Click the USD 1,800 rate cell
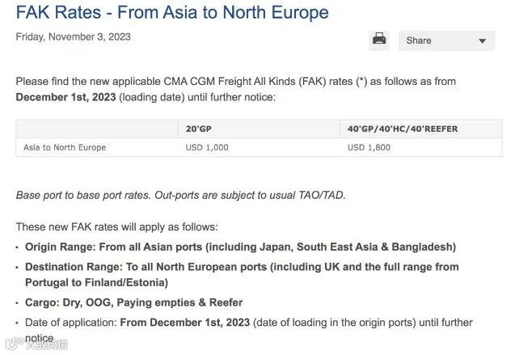The image size is (511, 355). (x=369, y=148)
